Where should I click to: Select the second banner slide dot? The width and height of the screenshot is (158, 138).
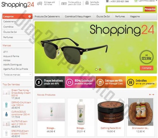[100, 69]
